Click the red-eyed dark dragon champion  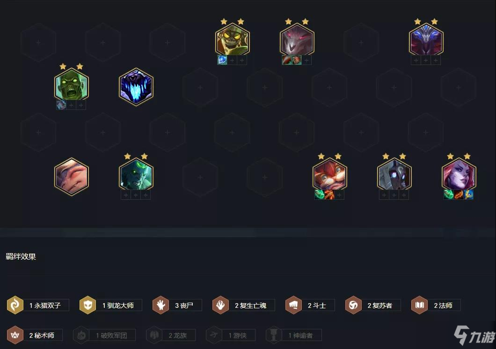(x=297, y=40)
